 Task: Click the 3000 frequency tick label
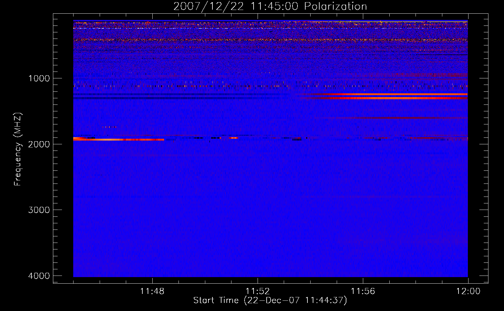(x=39, y=210)
